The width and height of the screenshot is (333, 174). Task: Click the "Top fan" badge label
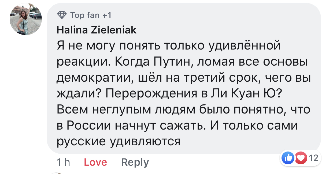click(x=85, y=16)
